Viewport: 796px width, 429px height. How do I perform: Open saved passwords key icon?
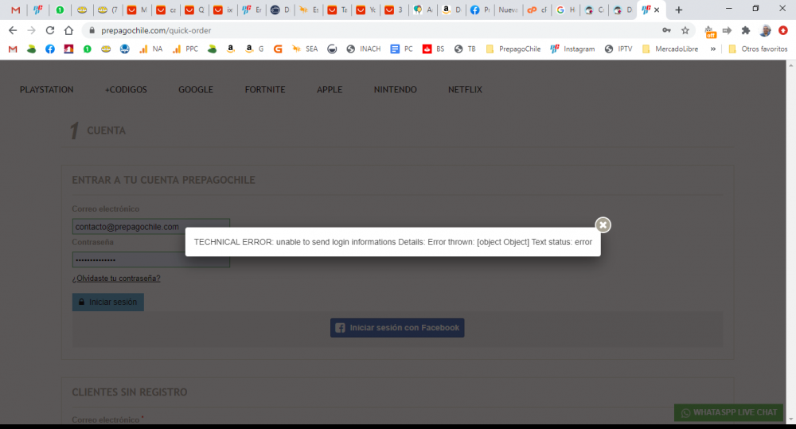tap(666, 30)
